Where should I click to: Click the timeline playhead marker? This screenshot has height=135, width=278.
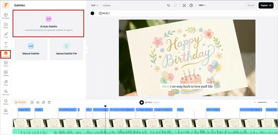click(x=105, y=106)
